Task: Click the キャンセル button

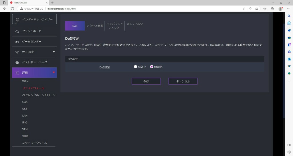Action: point(183,81)
